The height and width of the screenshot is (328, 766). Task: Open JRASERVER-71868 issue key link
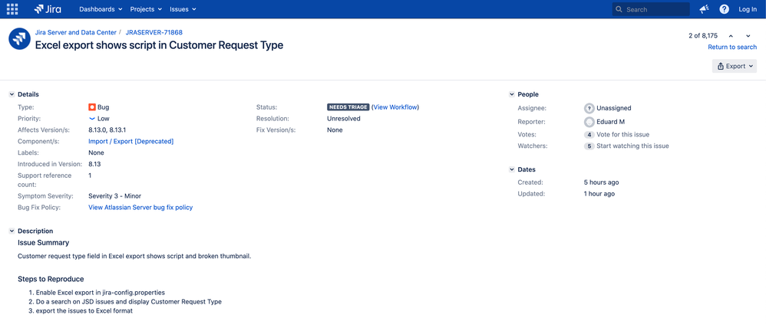(154, 32)
